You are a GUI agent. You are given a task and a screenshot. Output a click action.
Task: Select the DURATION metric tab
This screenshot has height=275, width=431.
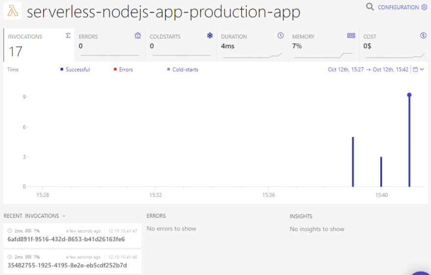[x=252, y=45]
